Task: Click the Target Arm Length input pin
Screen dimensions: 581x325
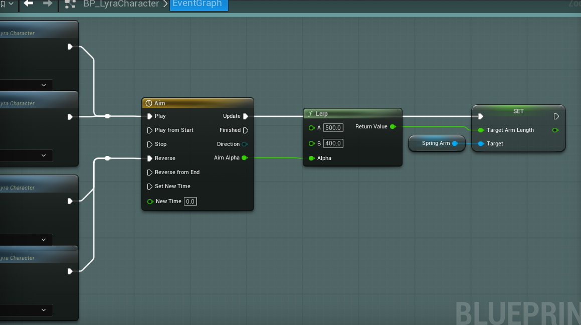Action: point(481,130)
